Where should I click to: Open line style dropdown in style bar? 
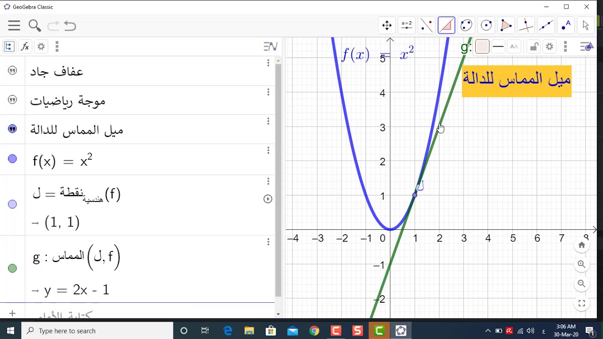coord(498,46)
